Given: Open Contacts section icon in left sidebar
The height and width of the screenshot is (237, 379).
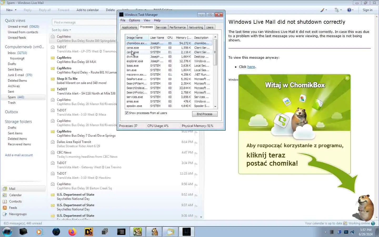Looking at the screenshot, I should tap(5, 201).
